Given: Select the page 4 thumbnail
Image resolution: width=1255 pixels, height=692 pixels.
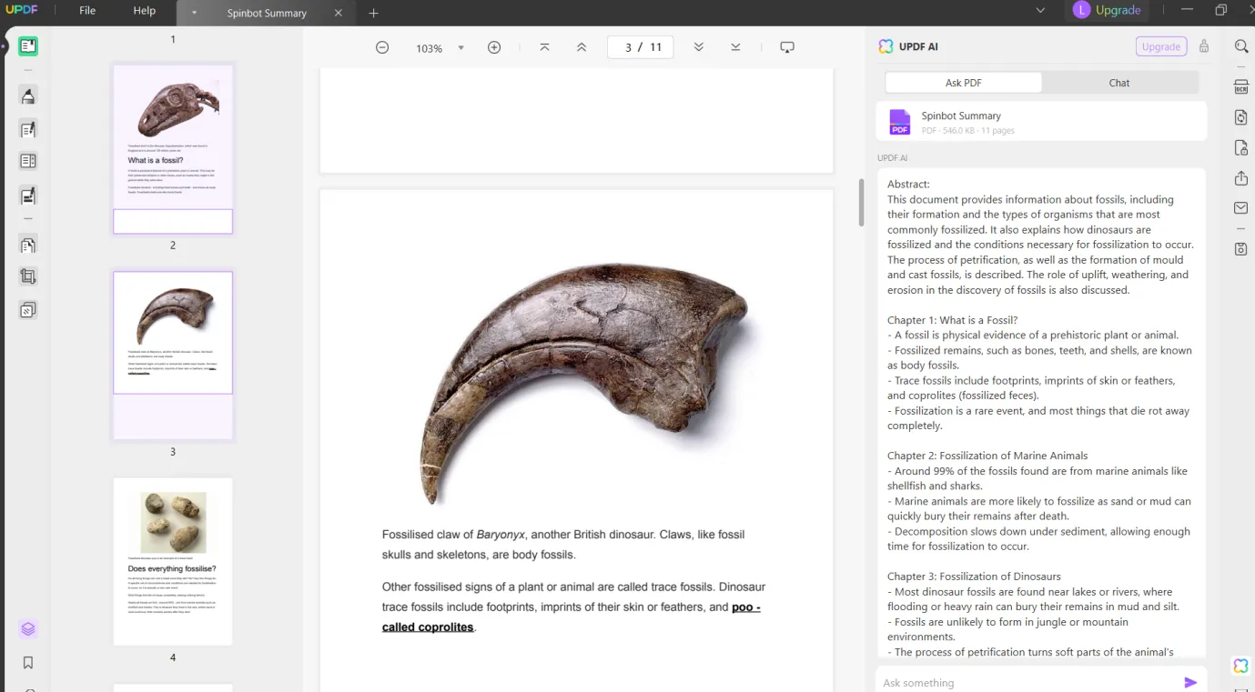Looking at the screenshot, I should tap(173, 561).
